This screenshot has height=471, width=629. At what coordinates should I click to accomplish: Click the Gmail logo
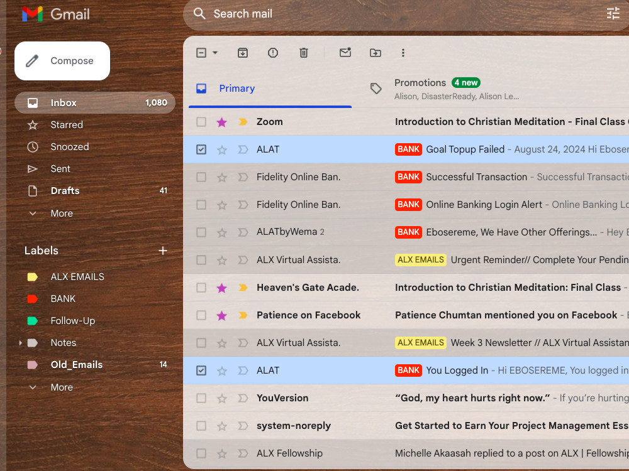pos(56,14)
